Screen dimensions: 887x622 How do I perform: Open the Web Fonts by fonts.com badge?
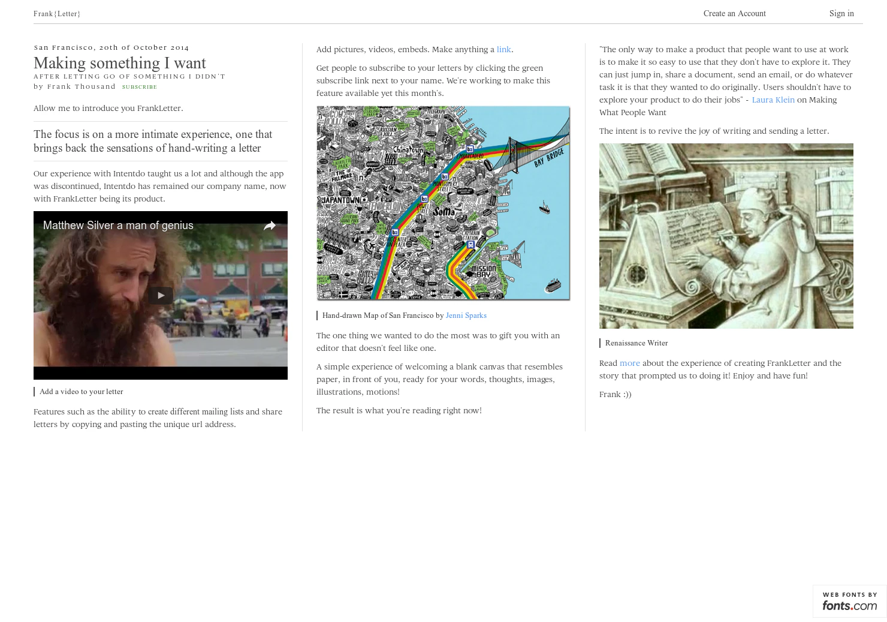(x=850, y=601)
